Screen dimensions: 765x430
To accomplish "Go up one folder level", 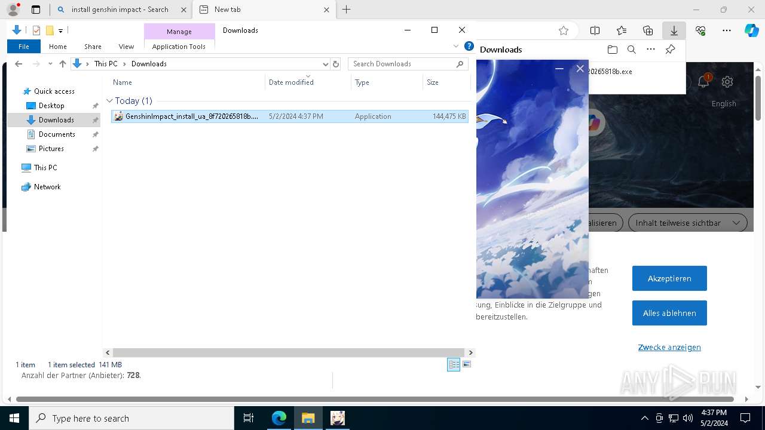I will pyautogui.click(x=62, y=64).
